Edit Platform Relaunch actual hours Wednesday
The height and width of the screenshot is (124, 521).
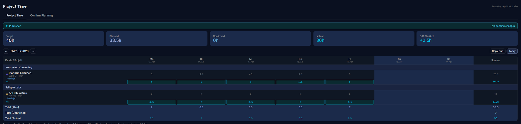(250, 82)
